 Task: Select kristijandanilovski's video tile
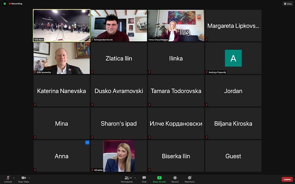119,26
